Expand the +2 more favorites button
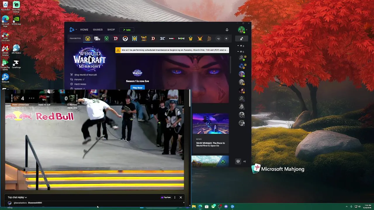This screenshot has width=374, height=210. coord(218,38)
